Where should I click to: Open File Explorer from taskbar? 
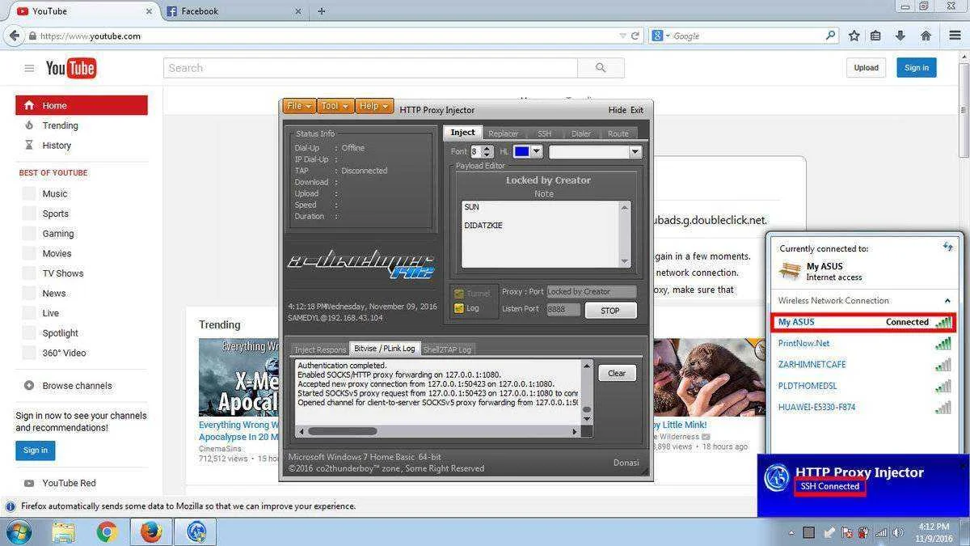64,531
